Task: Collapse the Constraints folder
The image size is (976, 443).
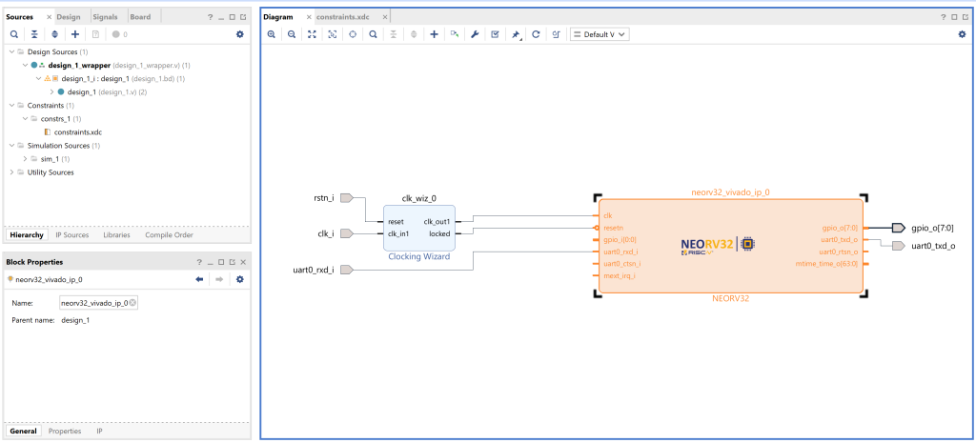Action: point(11,105)
